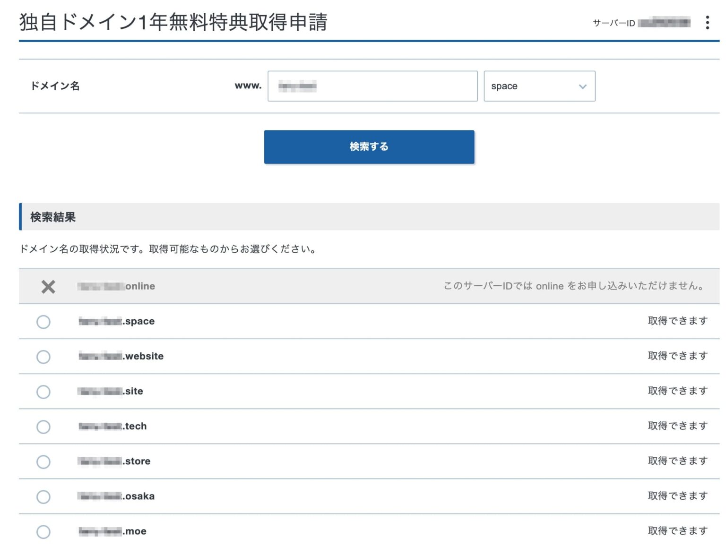
Task: Select the radio button for the .space domain
Action: [x=43, y=322]
